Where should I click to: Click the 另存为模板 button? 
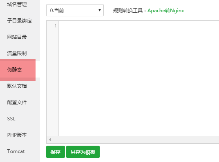tap(83, 152)
